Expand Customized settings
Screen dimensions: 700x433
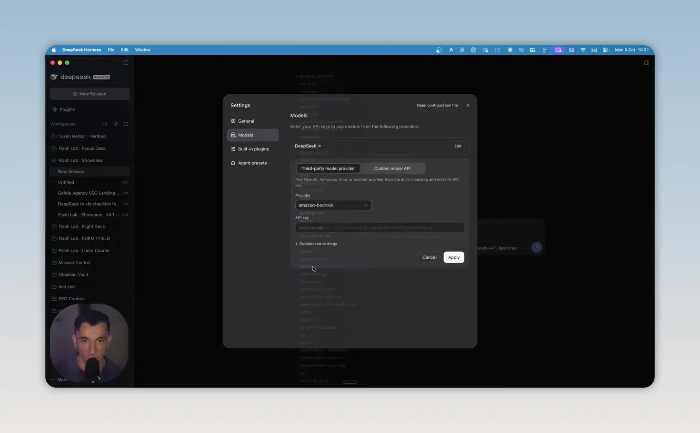[316, 244]
